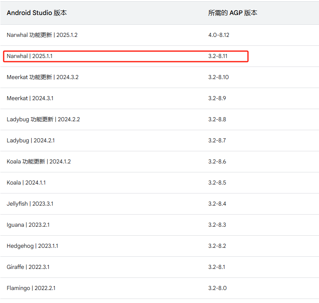Select 'Meerkat 功能更新 | 2024.3.2' cell
Screen dimensions: 319x303
[43, 77]
